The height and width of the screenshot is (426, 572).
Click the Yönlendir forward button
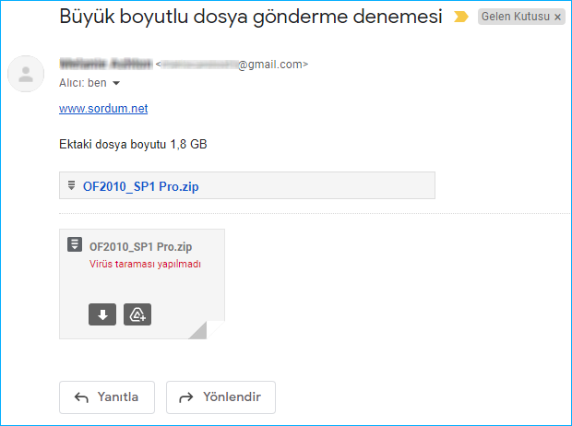tap(220, 397)
